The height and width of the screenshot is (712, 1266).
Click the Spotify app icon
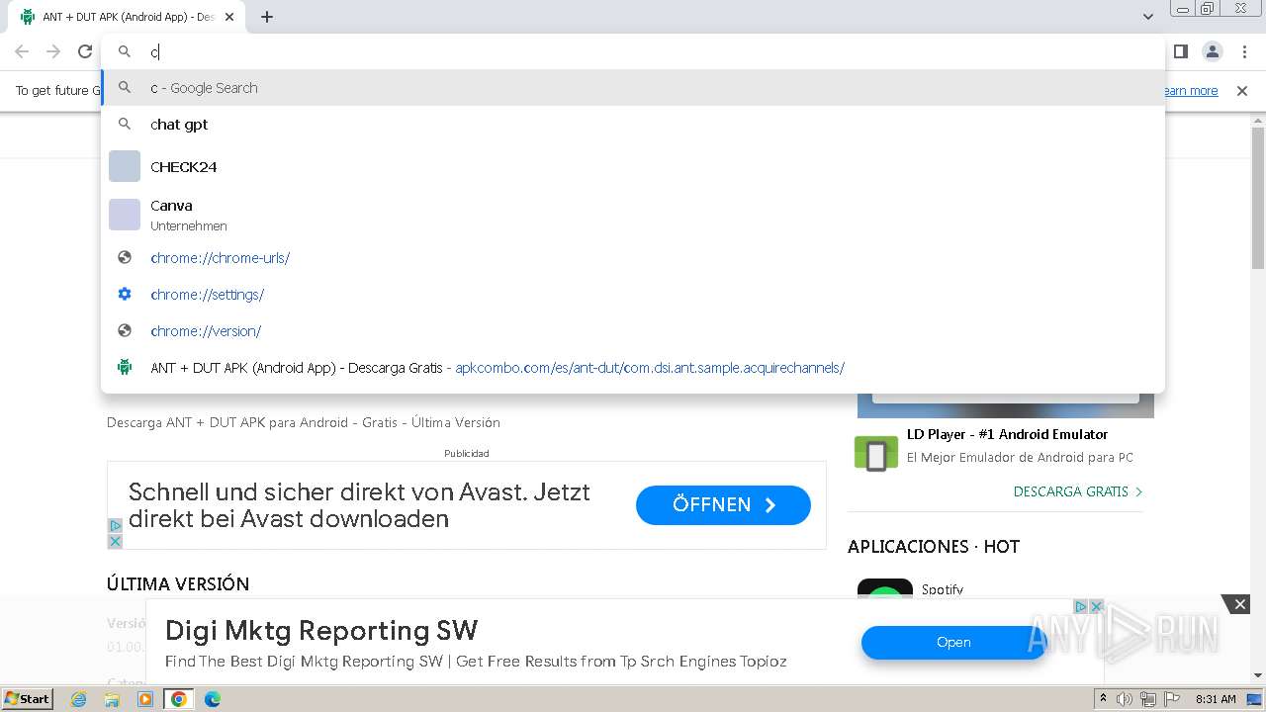coord(884,589)
